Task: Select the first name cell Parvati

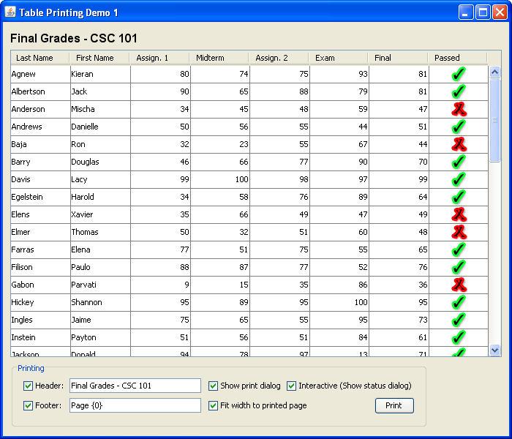Action: (100, 285)
